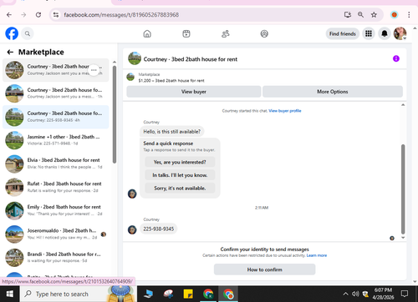Screen dimensions: 418x302
Task: Bookmark this page with star icon
Action: (x=374, y=15)
